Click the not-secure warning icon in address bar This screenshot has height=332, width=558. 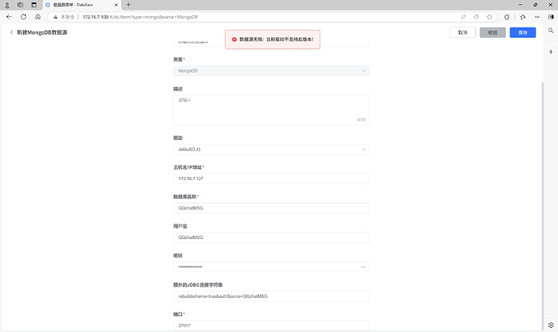[x=56, y=17]
